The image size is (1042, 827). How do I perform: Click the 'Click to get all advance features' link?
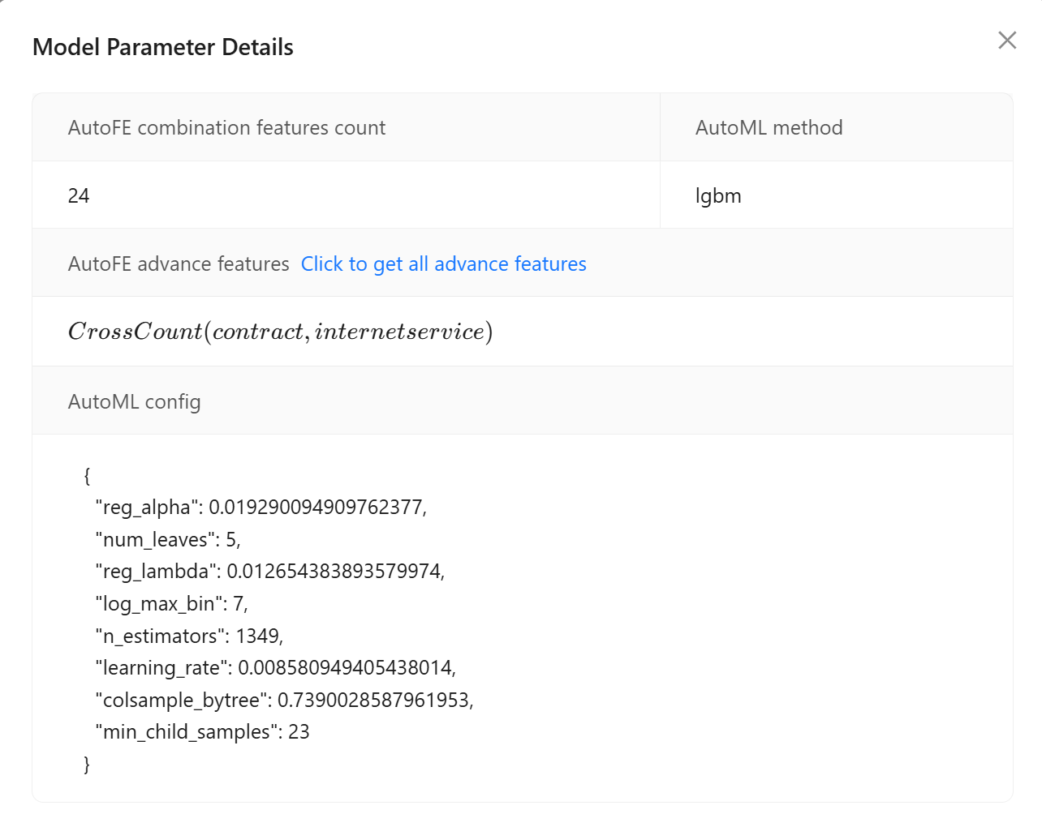pyautogui.click(x=443, y=264)
